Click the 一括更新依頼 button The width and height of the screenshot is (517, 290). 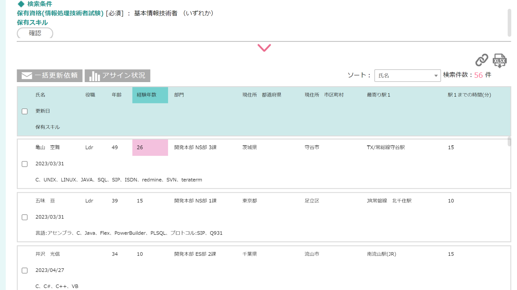click(56, 76)
